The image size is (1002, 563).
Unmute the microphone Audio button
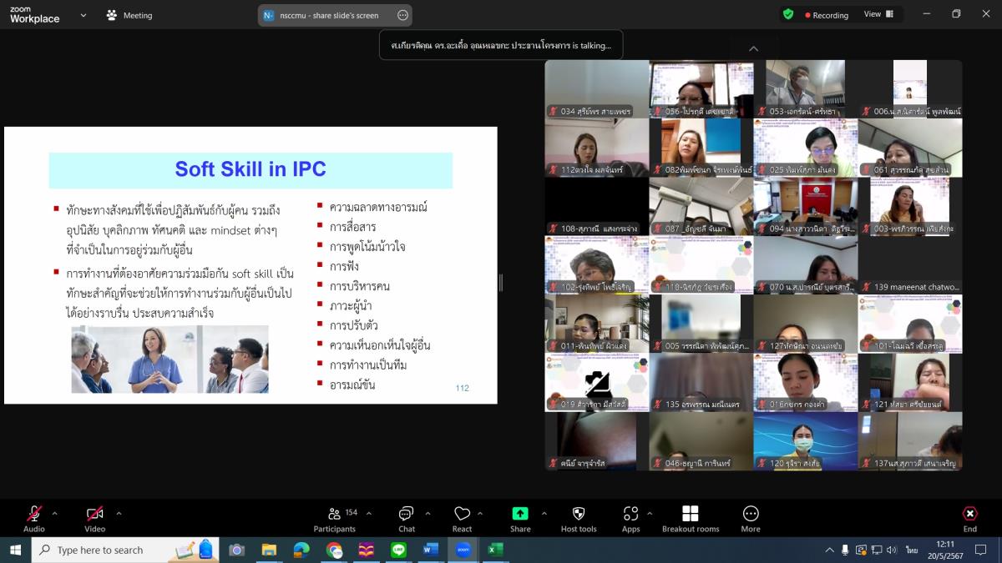coord(34,519)
